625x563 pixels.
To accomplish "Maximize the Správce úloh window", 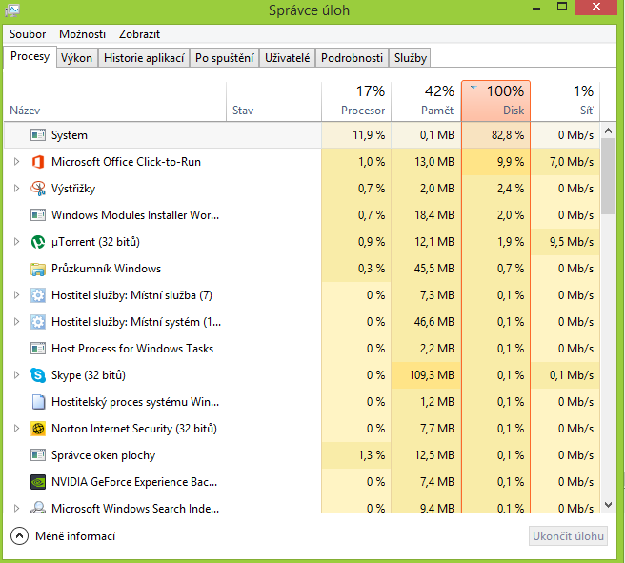I will [562, 7].
